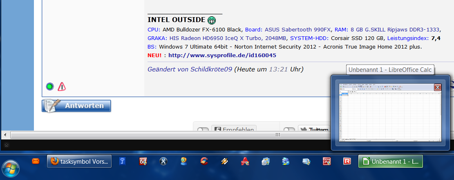The height and width of the screenshot is (180, 454).
Task: Open the sysprofile.de/id160045 link
Action: pyautogui.click(x=222, y=55)
